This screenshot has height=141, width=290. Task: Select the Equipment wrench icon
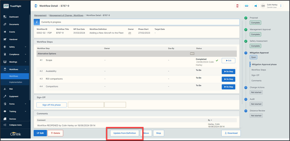pos(5,97)
